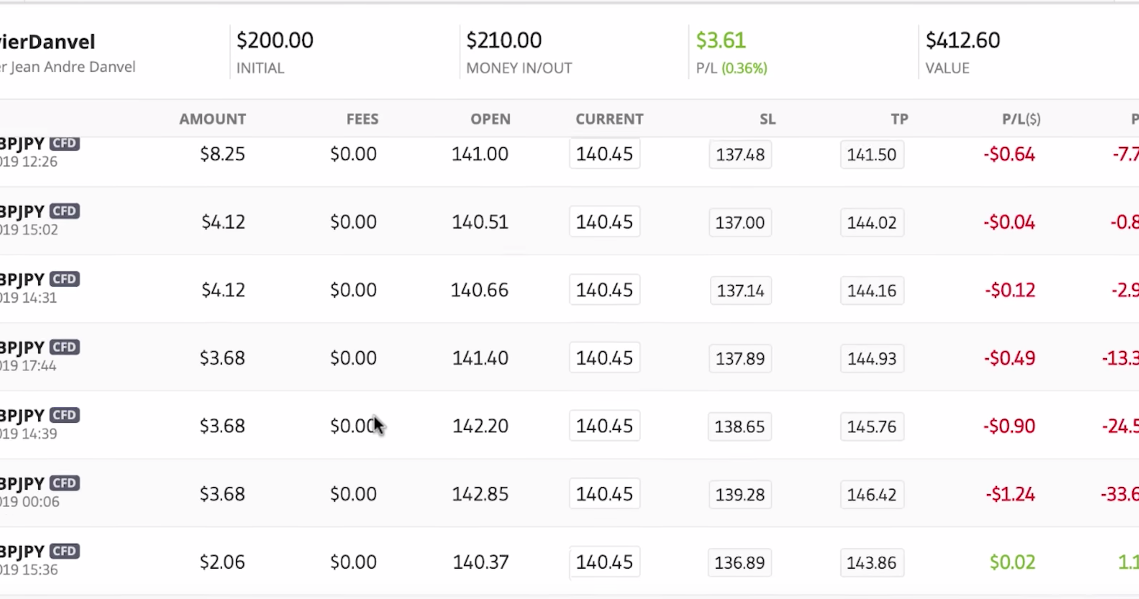The image size is (1139, 599).
Task: Click the CFD badge on the last GBPJPY position
Action: [x=64, y=551]
